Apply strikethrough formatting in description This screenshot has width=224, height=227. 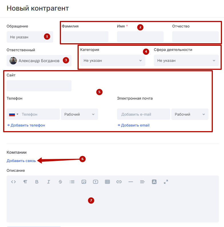coord(60,182)
